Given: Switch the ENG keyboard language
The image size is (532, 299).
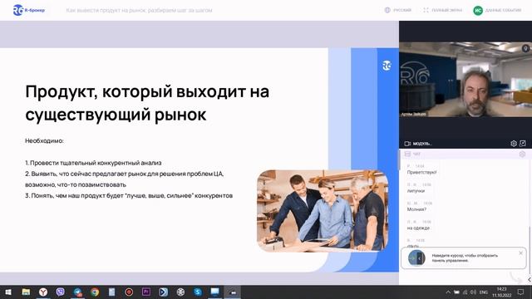Looking at the screenshot, I should (x=484, y=292).
